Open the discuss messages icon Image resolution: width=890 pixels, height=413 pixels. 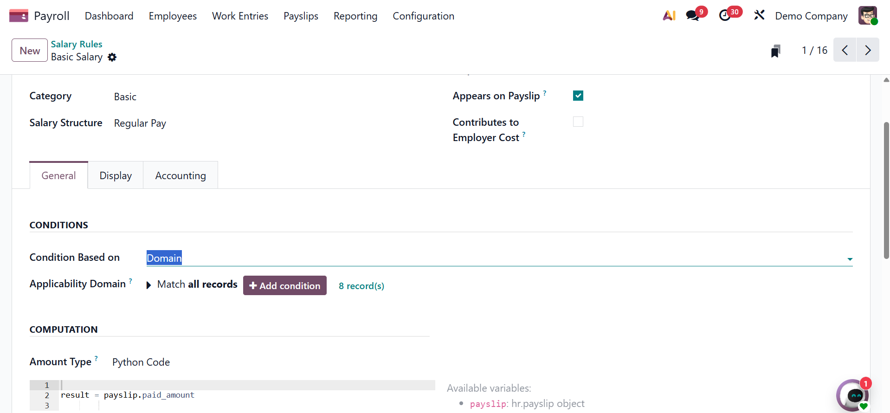(693, 16)
